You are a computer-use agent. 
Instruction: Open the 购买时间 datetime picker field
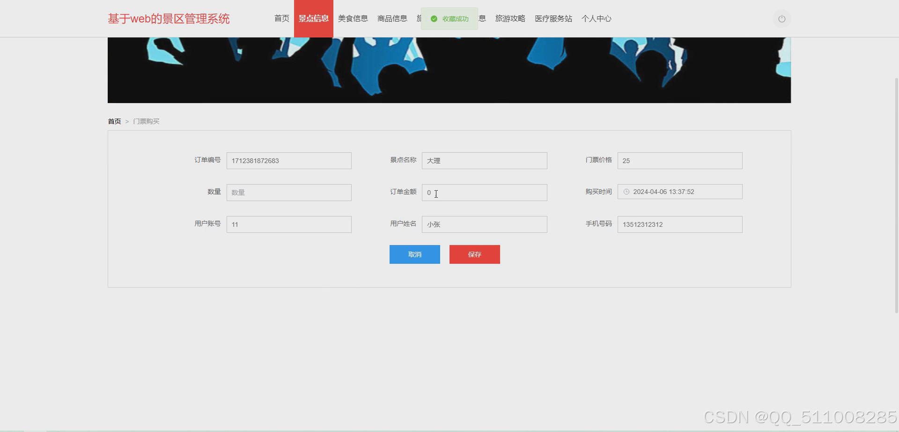pos(680,192)
